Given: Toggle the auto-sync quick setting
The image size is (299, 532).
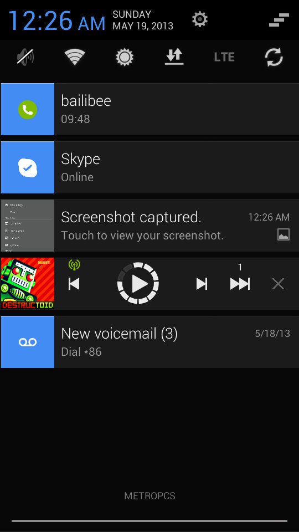Looking at the screenshot, I should (274, 57).
